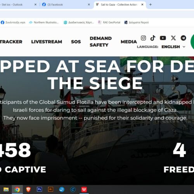
Task: Launch Photoshop from the taskbar
Action: [x=39, y=189]
